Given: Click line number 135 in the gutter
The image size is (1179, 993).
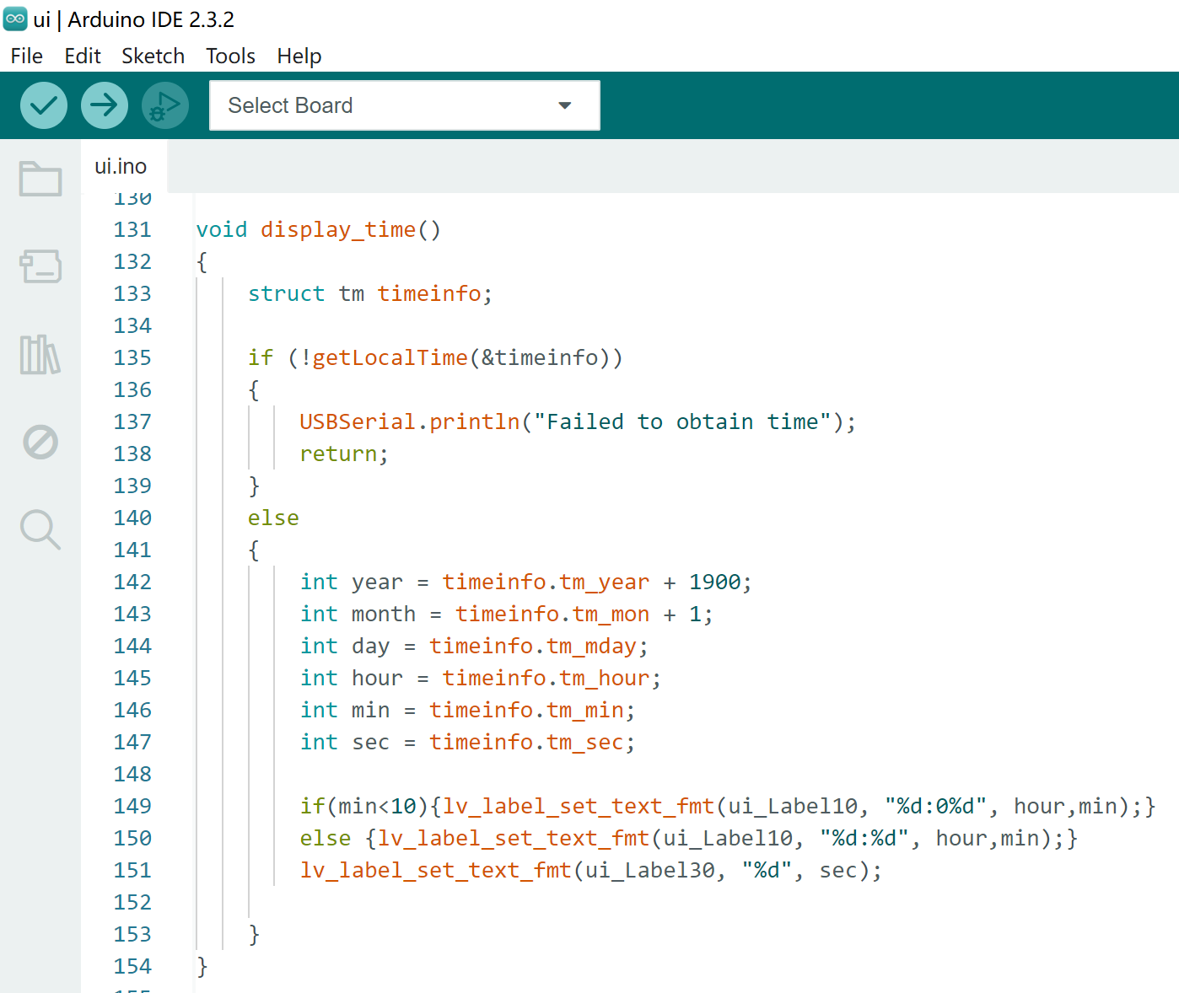Looking at the screenshot, I should click(x=132, y=357).
